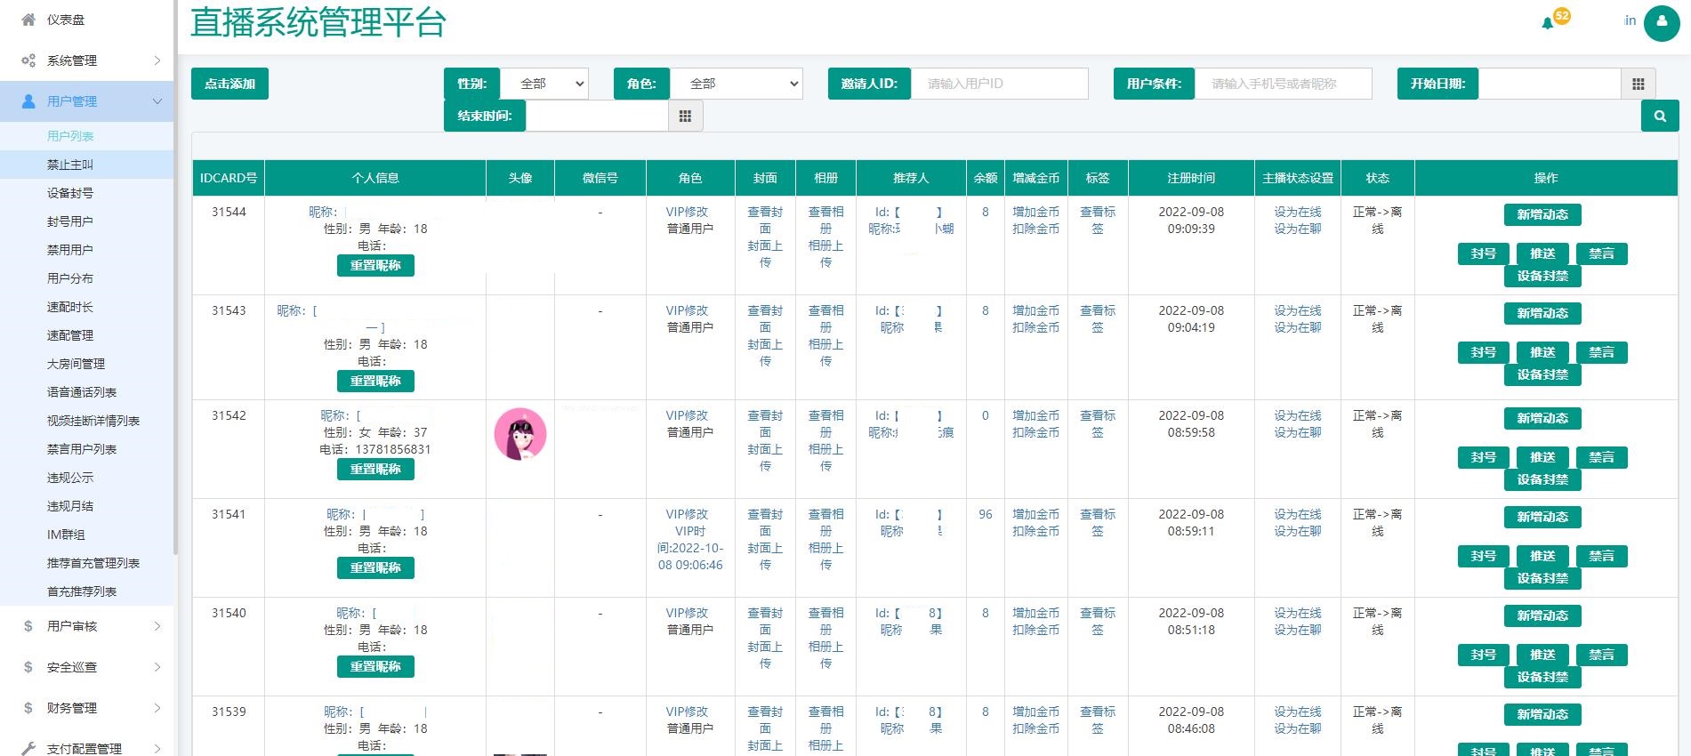Click VIP修改 link for user 31542

(x=687, y=415)
